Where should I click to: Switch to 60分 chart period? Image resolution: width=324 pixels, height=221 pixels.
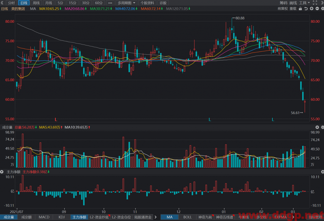coord(99,3)
